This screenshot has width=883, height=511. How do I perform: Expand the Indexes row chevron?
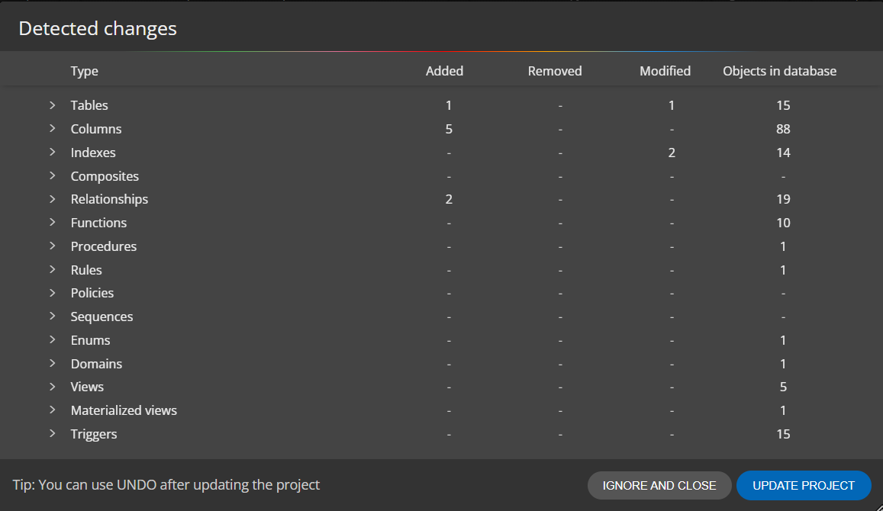coord(53,152)
